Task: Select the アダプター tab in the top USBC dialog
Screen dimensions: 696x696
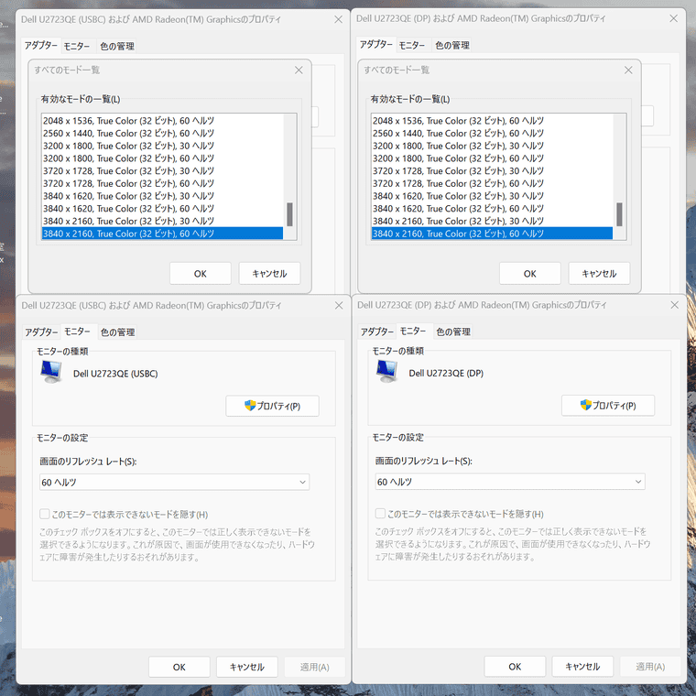Action: 41,45
